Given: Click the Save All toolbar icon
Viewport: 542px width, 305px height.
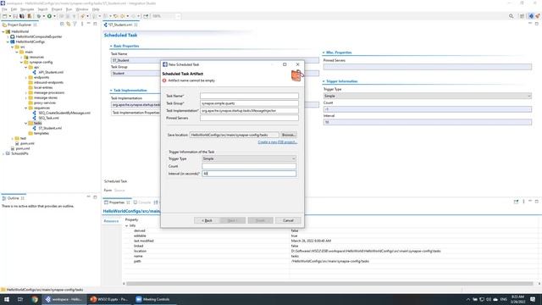Looking at the screenshot, I should [x=22, y=16].
